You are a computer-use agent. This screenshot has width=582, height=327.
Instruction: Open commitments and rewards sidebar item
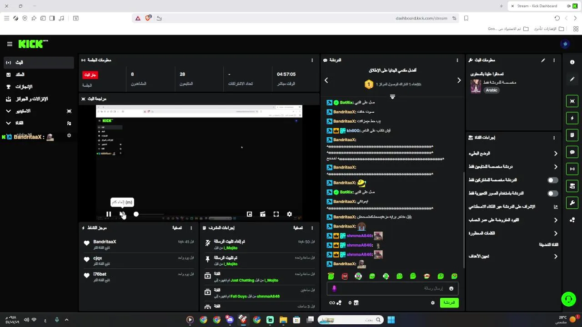[38, 99]
